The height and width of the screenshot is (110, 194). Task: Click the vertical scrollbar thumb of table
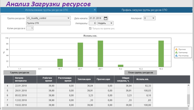(x=188, y=99)
